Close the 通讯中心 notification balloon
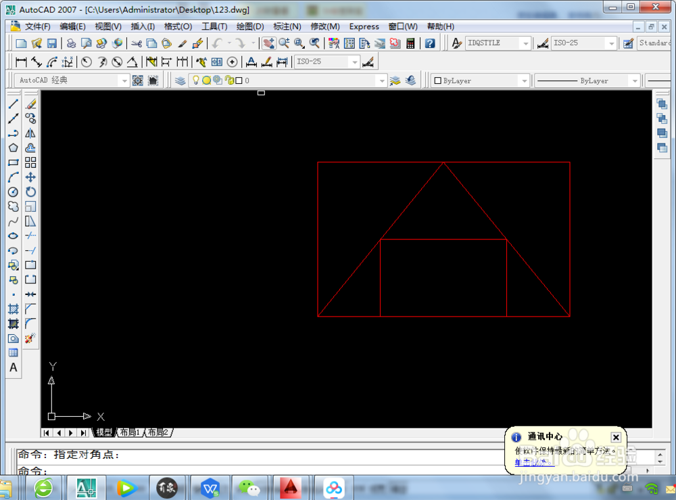The height and width of the screenshot is (500, 676). pos(616,437)
